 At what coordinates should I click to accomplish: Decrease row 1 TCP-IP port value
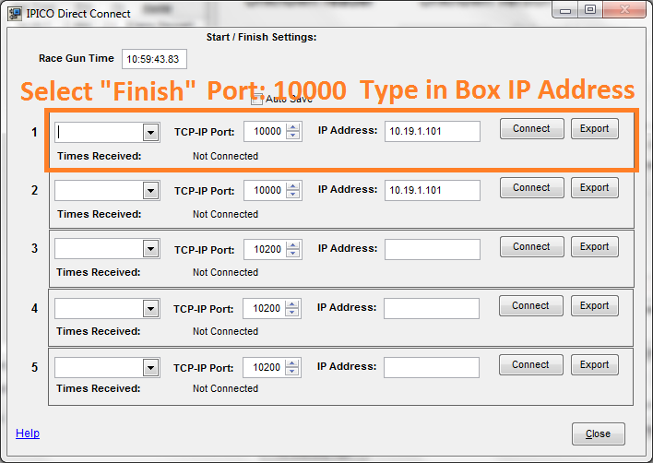[293, 136]
